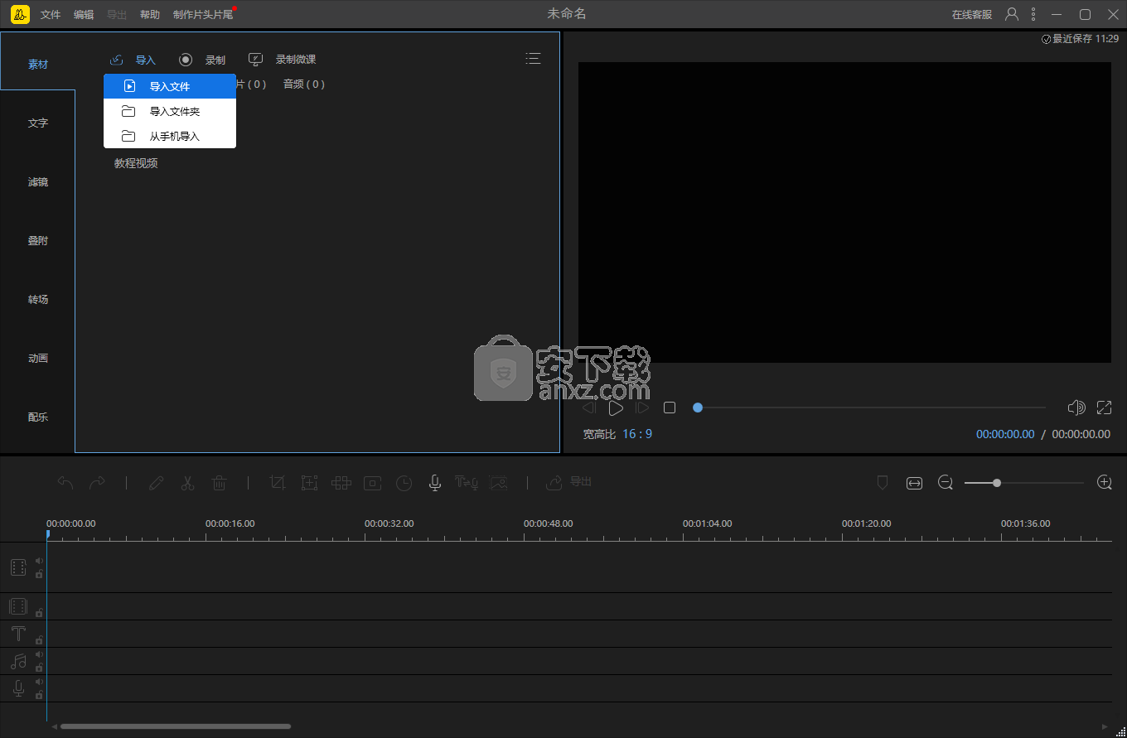The height and width of the screenshot is (738, 1127).
Task: Change the 16 : 9 aspect ratio
Action: [637, 434]
